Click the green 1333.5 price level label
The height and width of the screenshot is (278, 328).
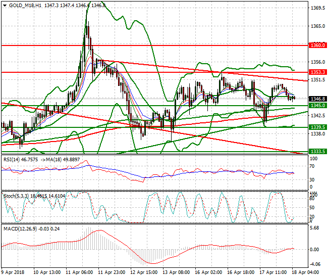point(318,152)
